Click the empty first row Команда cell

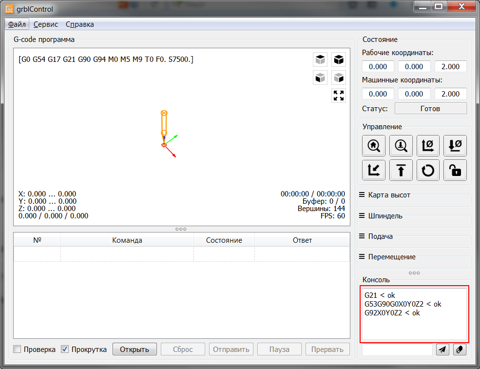[x=127, y=254]
